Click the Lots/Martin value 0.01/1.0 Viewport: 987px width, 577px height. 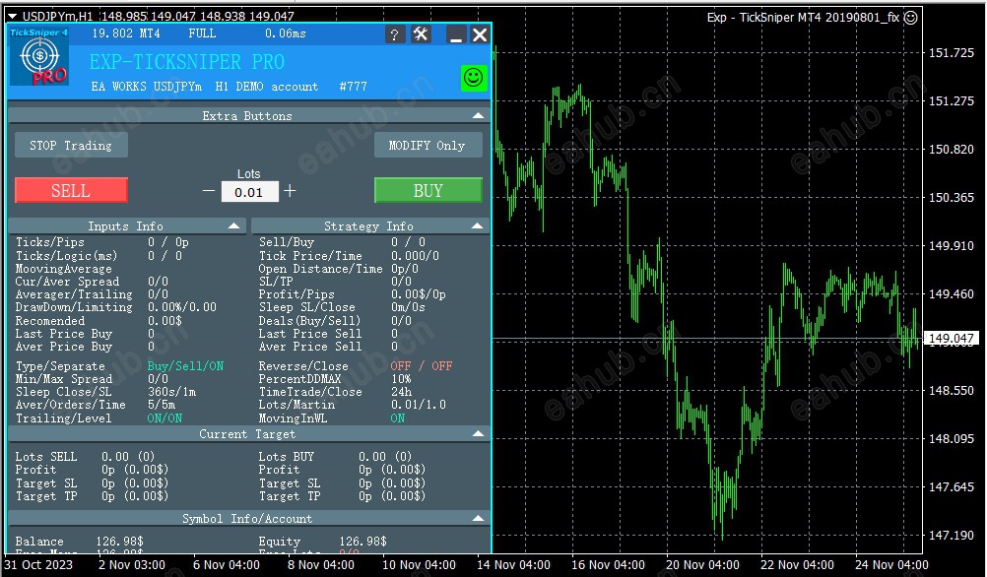[x=418, y=405]
